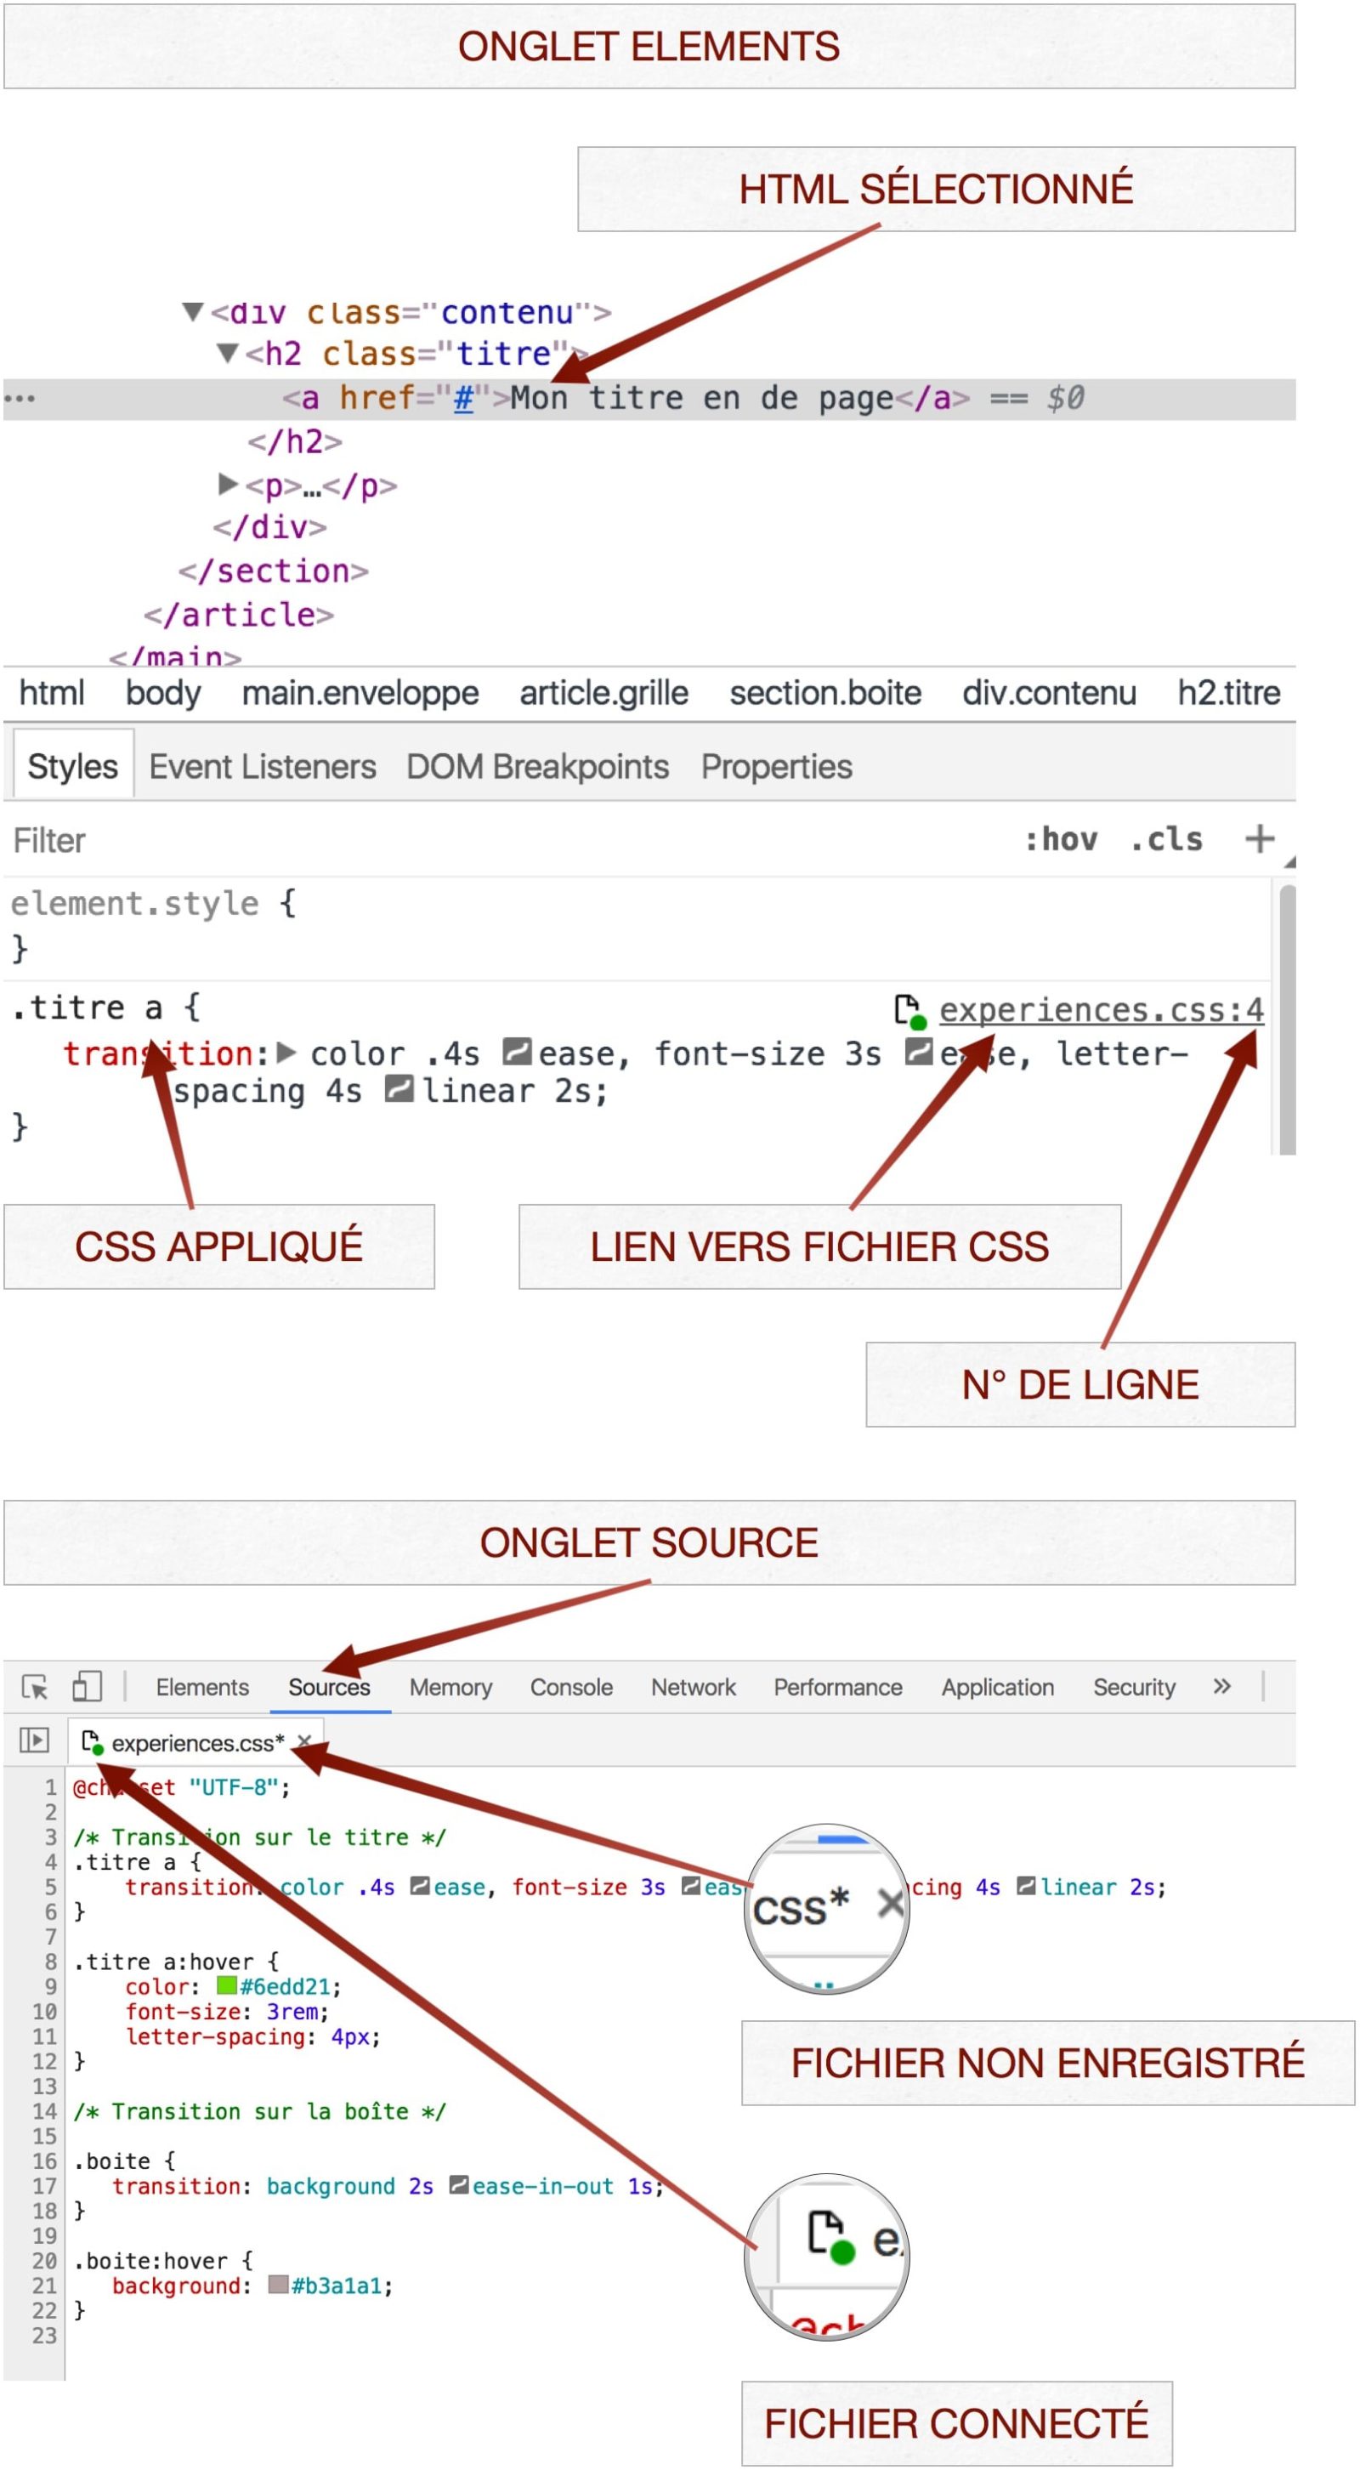1360x2470 pixels.
Task: Open the Event Listeners tab
Action: pyautogui.click(x=261, y=767)
